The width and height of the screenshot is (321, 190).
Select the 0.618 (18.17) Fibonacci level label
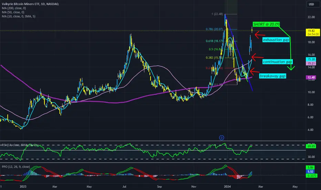(x=214, y=41)
